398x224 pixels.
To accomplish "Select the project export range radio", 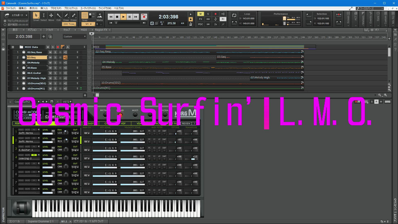I will point(5,21).
